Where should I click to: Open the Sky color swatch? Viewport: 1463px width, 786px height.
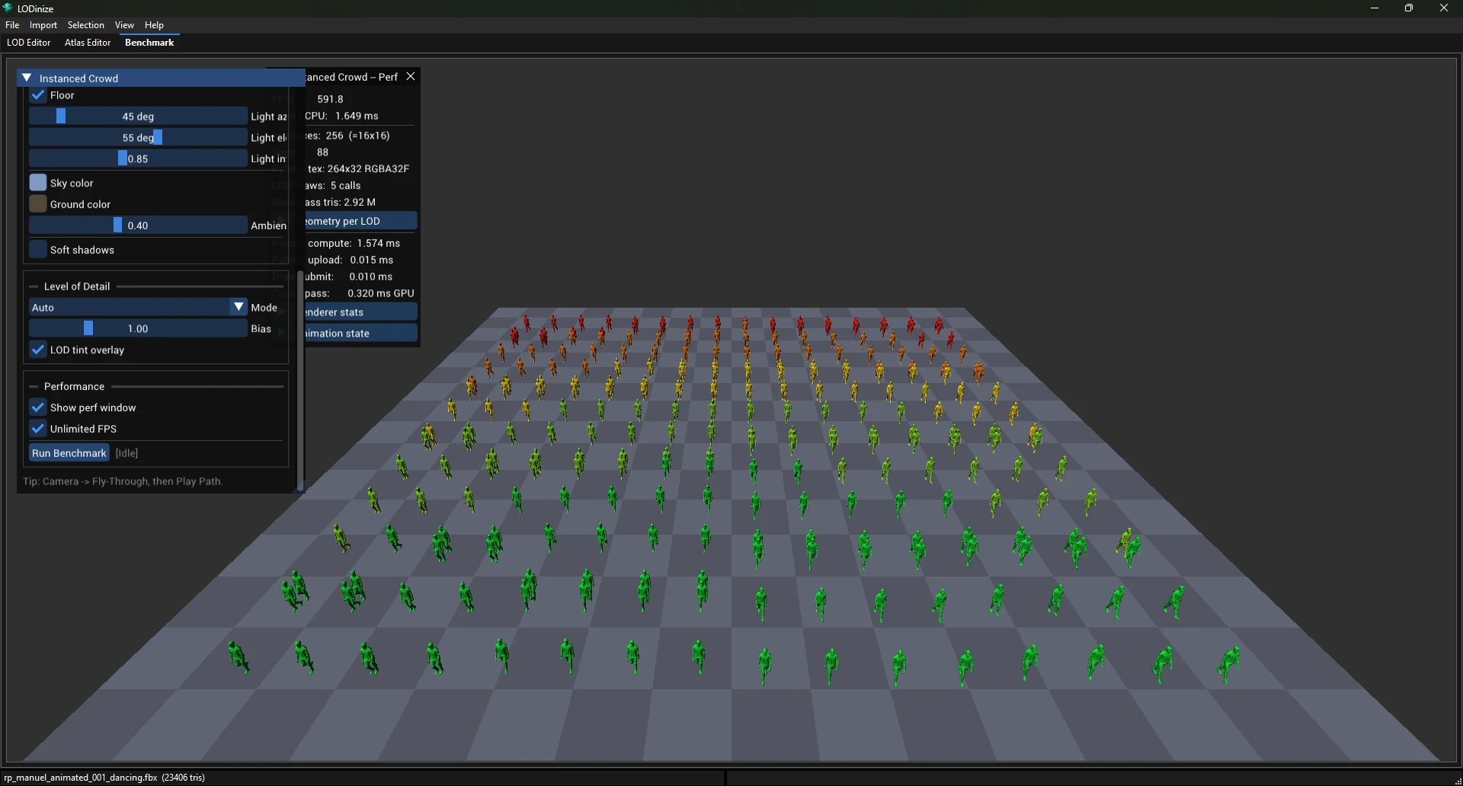tap(38, 183)
